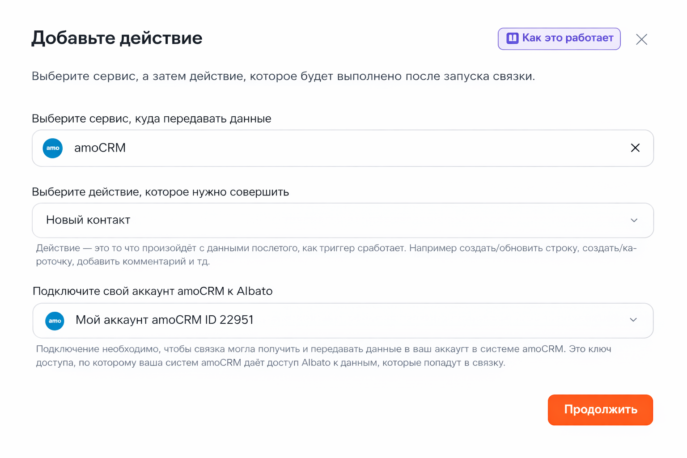Select "Мой аккаунт amoCRM ID 22951" text
This screenshot has height=458, width=687.
click(x=164, y=320)
